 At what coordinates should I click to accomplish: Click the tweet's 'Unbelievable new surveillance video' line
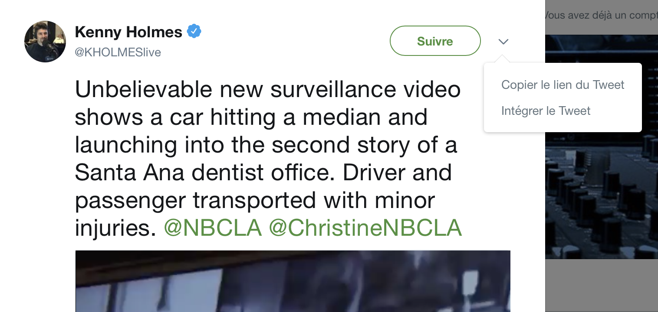click(x=267, y=89)
